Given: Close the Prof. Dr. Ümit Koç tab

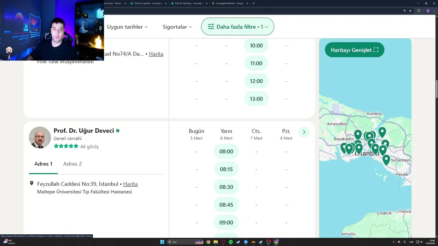Looking at the screenshot, I should (206, 3).
